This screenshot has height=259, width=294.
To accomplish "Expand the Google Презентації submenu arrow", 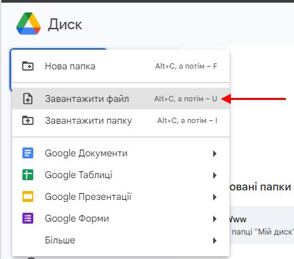I will [215, 197].
